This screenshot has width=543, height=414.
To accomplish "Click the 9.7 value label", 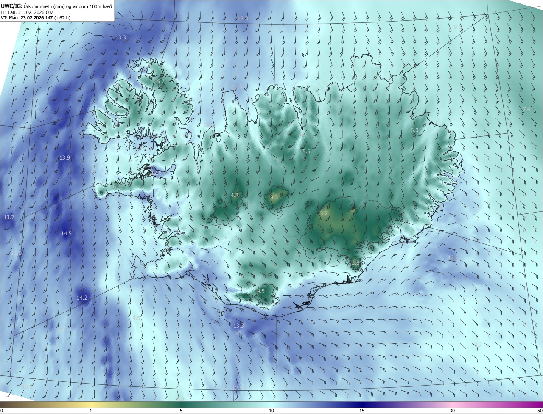I will pyautogui.click(x=478, y=345).
